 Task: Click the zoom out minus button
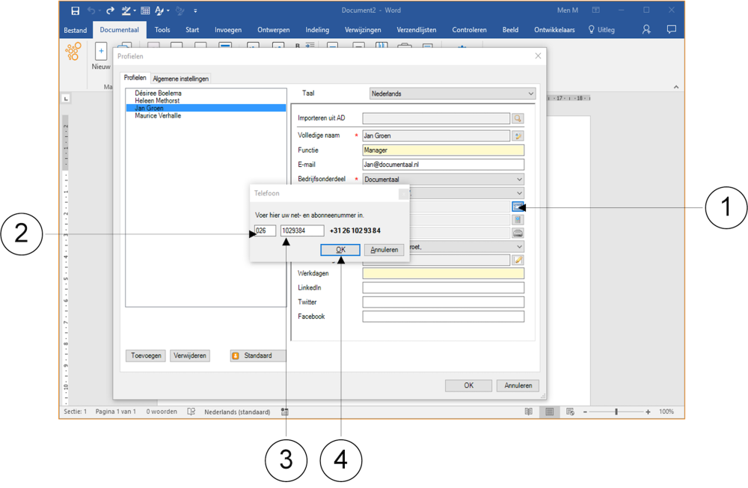point(586,412)
